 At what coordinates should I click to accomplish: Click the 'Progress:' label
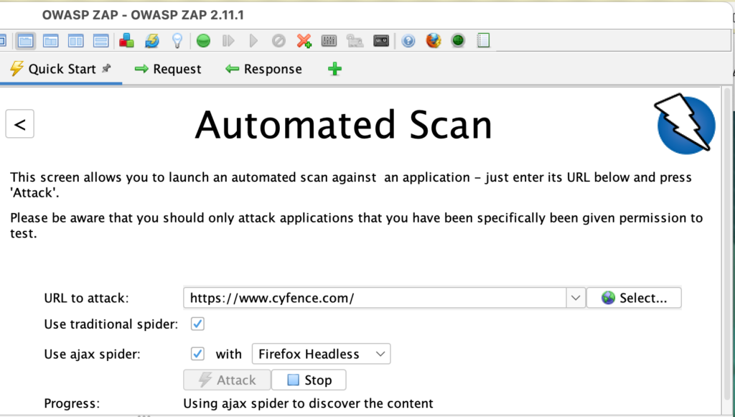(72, 403)
